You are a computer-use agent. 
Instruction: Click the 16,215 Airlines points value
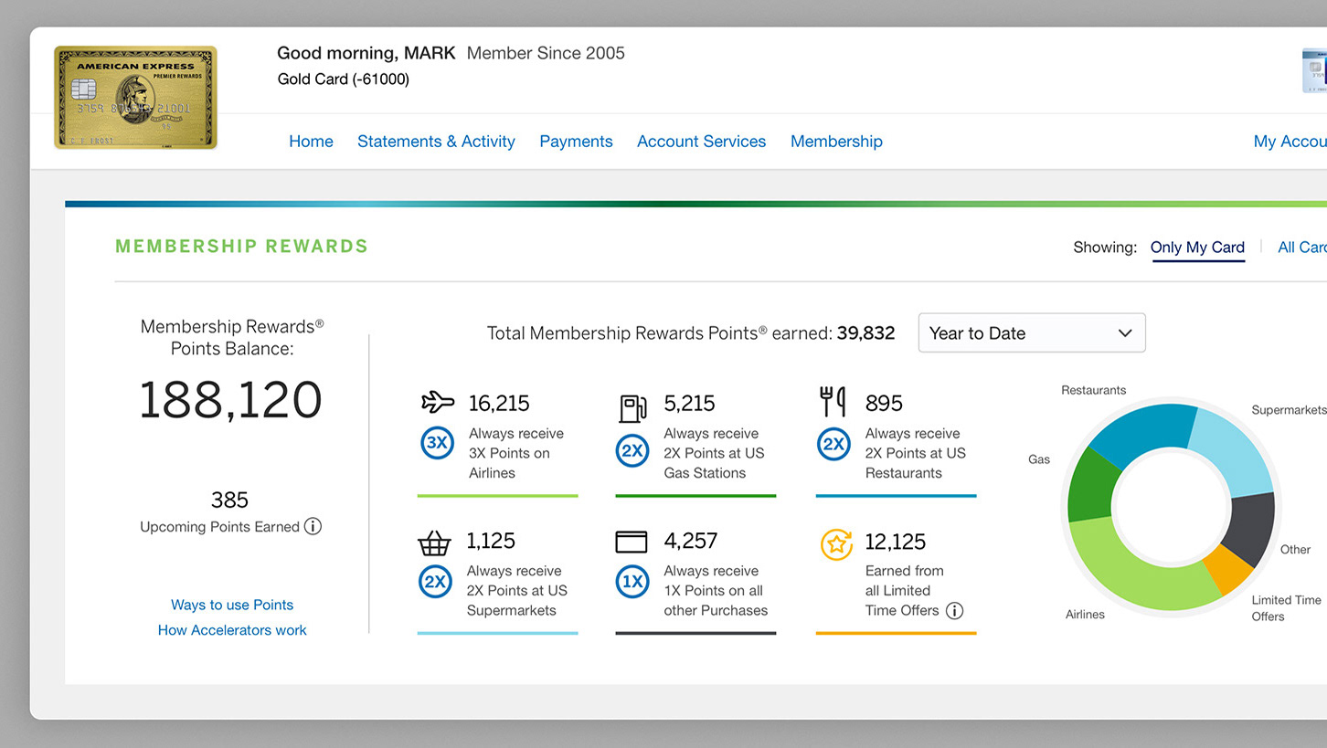click(499, 404)
